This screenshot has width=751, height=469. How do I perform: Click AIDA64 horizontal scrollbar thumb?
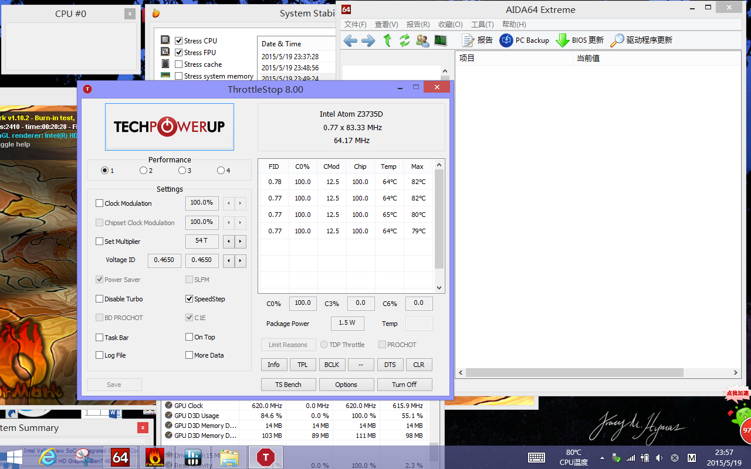pyautogui.click(x=575, y=372)
